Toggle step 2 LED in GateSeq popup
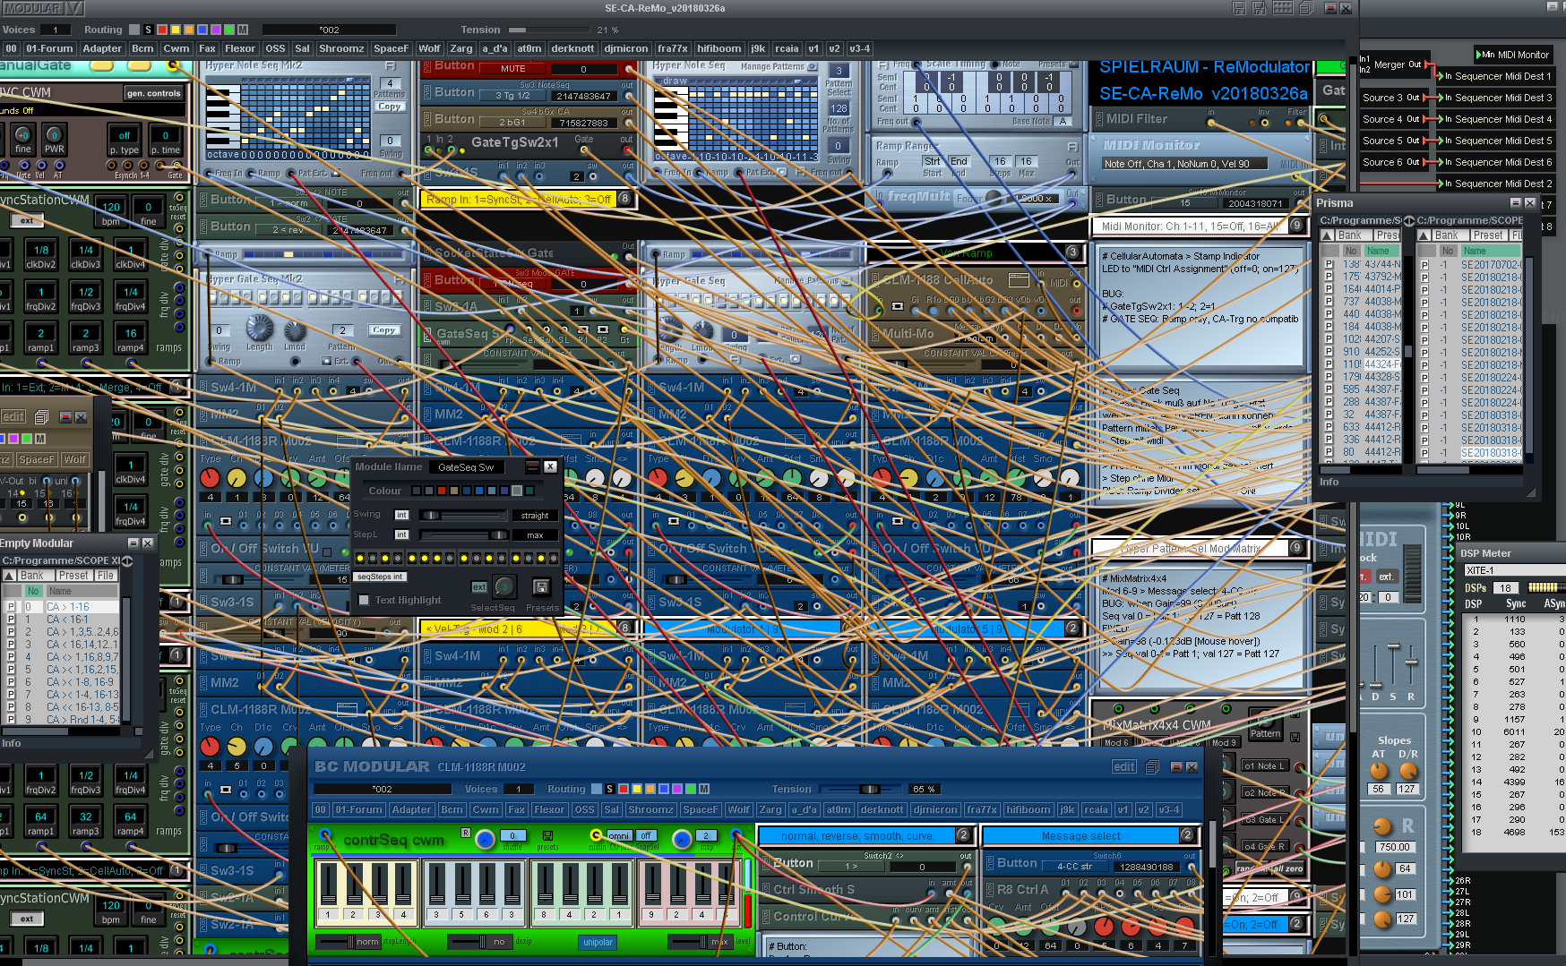This screenshot has width=1566, height=966. 374,558
